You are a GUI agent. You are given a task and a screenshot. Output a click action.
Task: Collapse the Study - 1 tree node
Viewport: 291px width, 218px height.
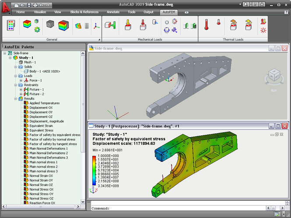point(10,58)
